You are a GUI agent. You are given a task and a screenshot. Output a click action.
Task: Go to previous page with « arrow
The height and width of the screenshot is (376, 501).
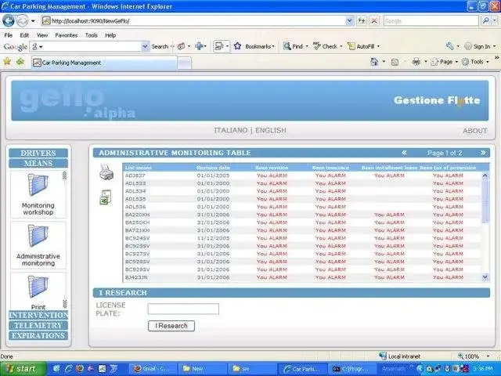404,153
